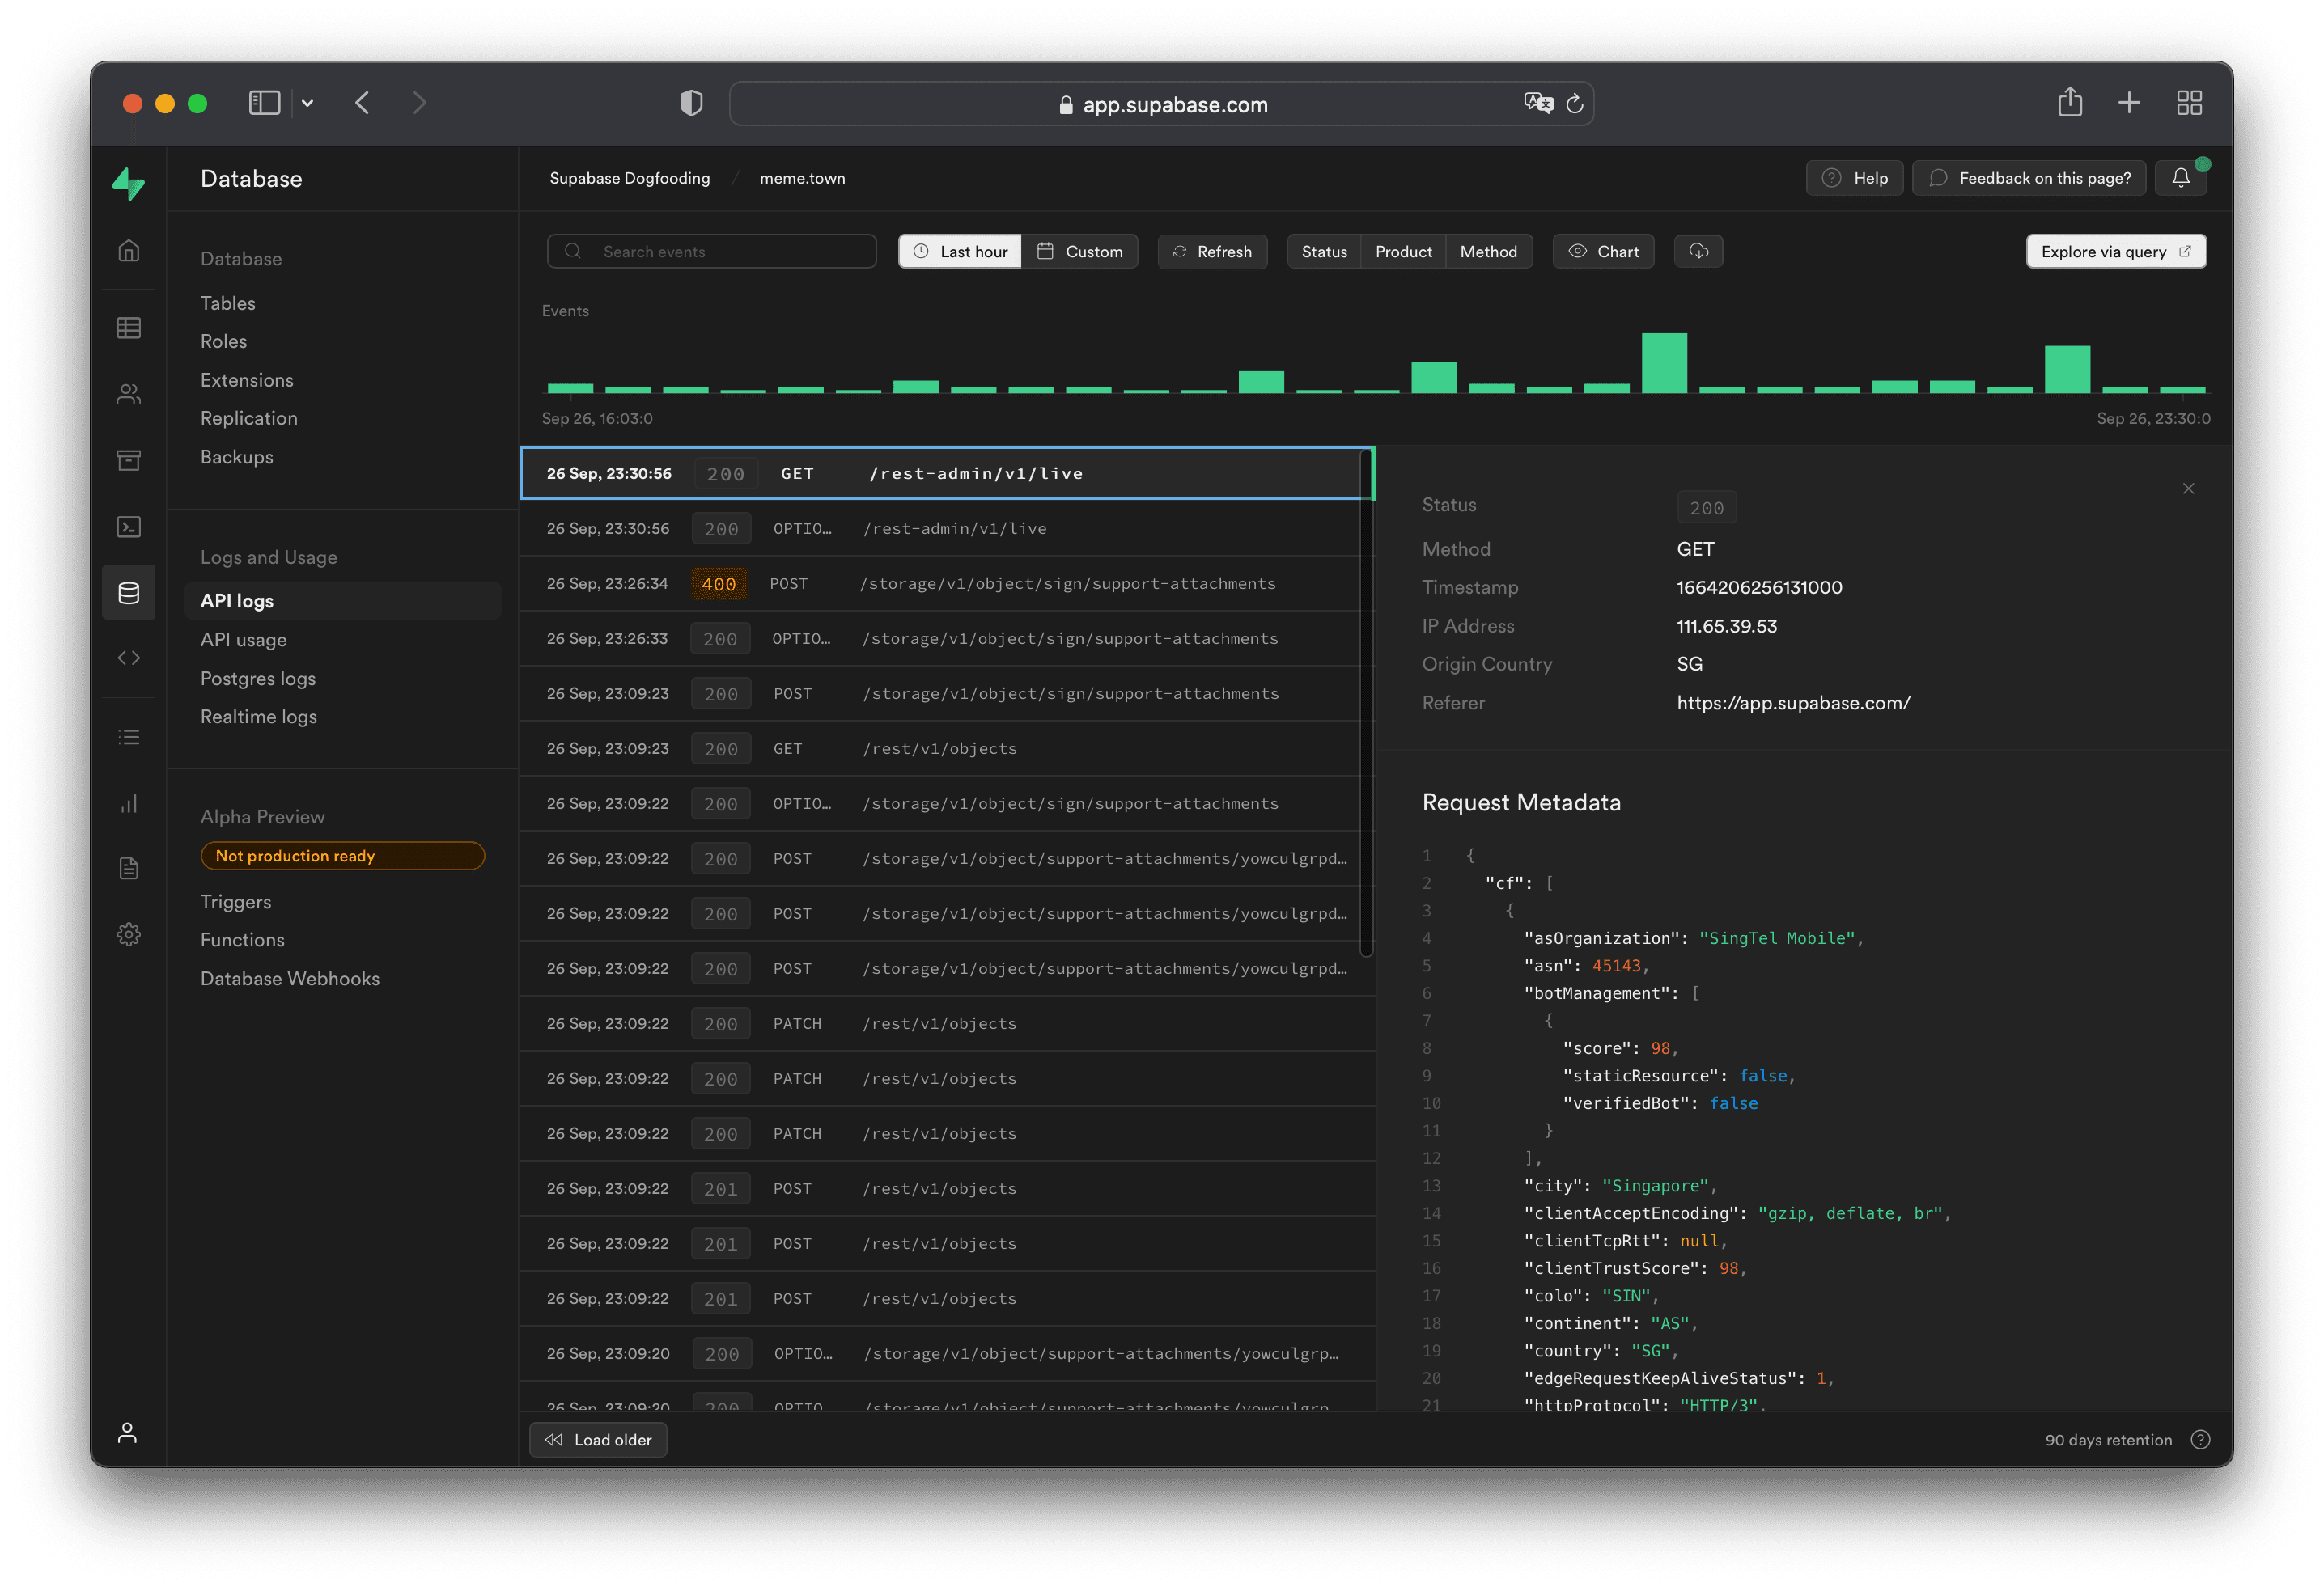The image size is (2324, 1587).
Task: Select the Database cylinder icon
Action: pos(129,593)
